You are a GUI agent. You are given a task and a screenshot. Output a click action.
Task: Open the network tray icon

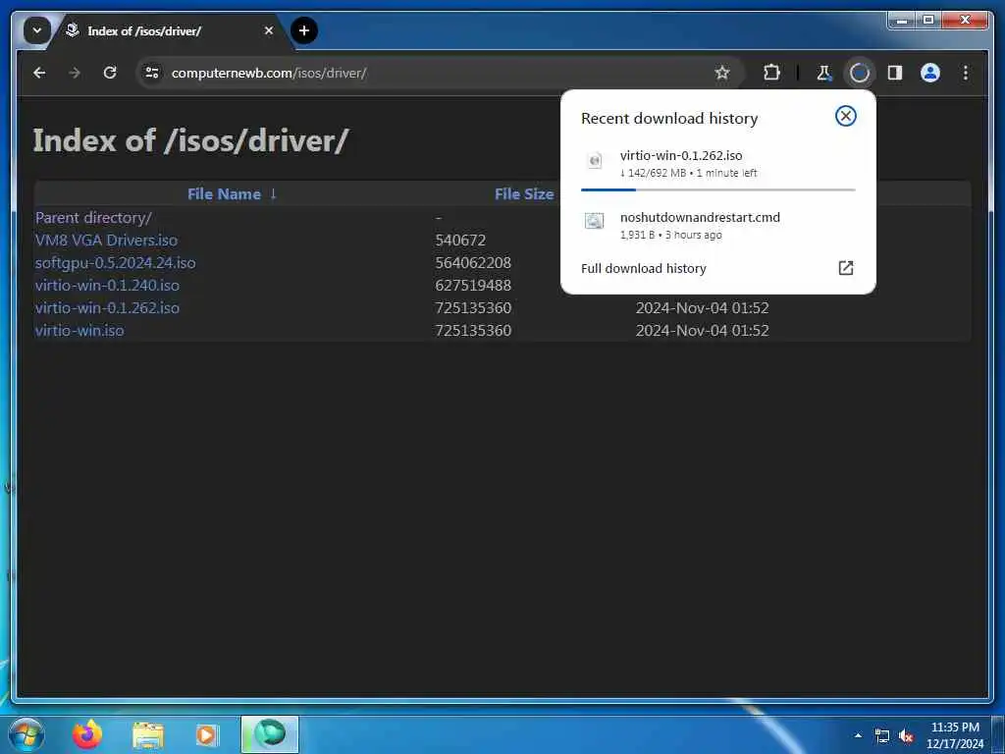point(882,736)
